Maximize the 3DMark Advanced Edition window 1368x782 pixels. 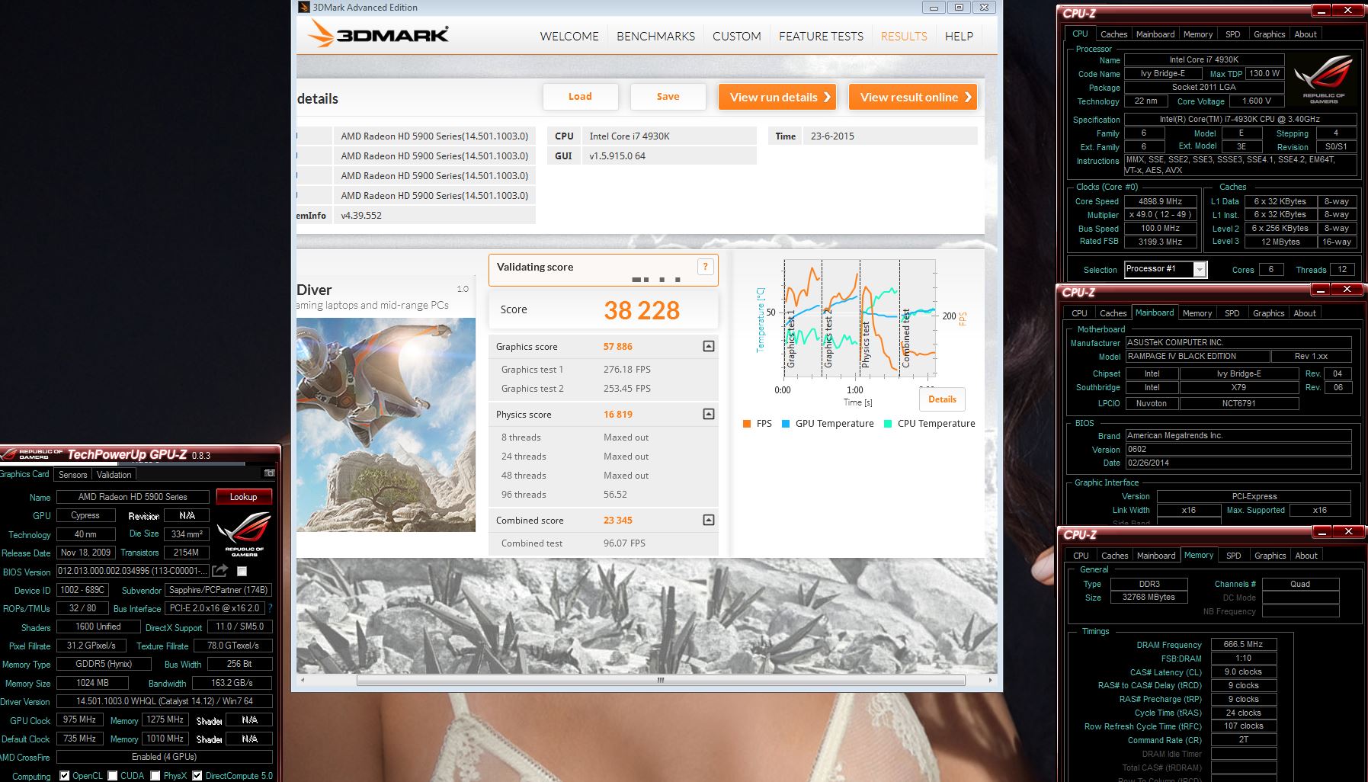click(959, 7)
